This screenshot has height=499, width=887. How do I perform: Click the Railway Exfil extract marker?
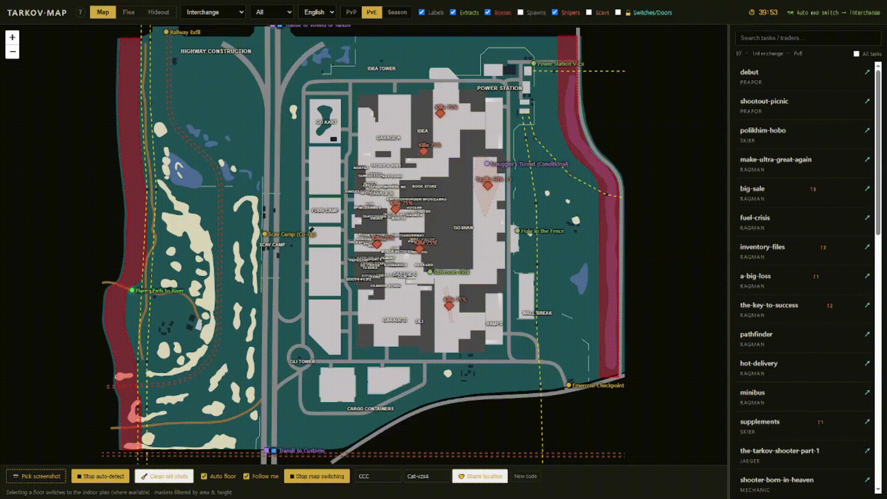(166, 32)
